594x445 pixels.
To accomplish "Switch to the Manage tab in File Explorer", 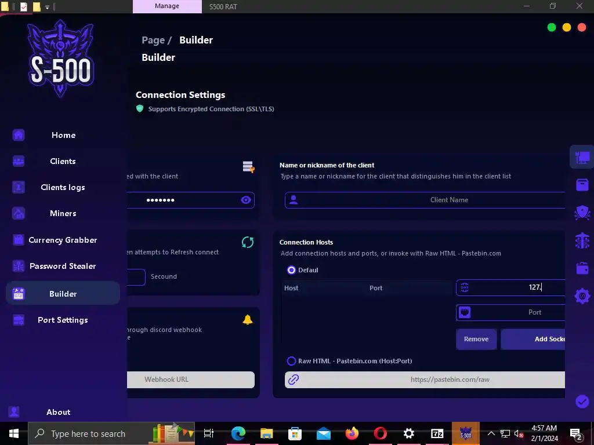I will point(167,6).
